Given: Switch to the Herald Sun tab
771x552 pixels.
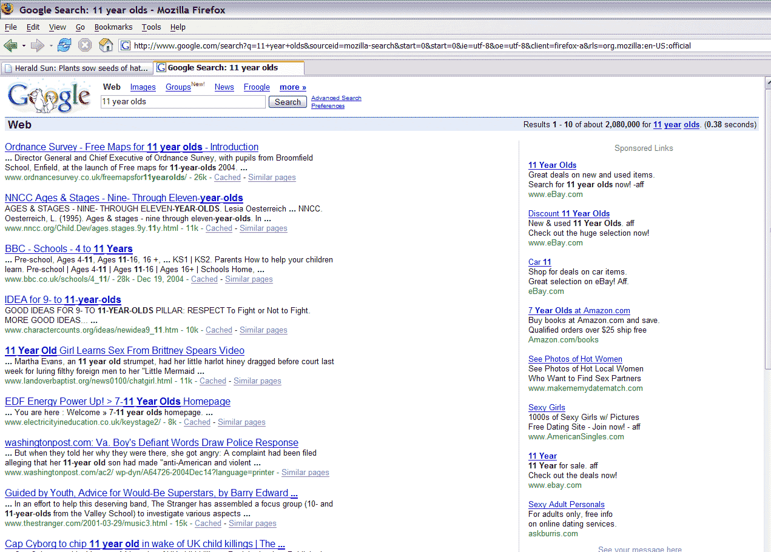Looking at the screenshot, I should [x=76, y=68].
